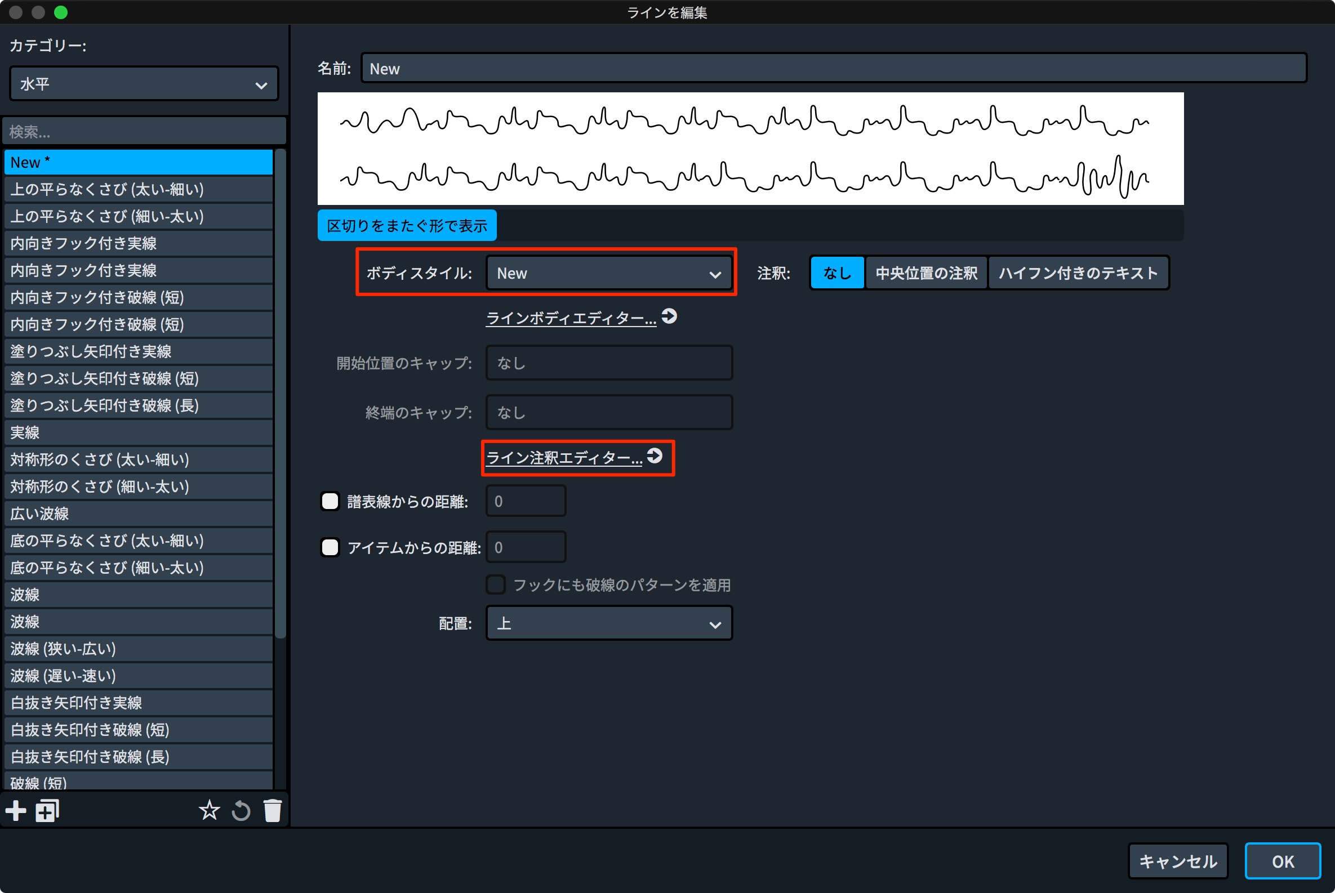Select 白抜き矢印付き破線 (長) in list
The image size is (1335, 893).
pyautogui.click(x=139, y=757)
